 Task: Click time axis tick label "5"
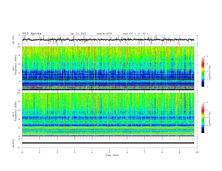tap(110, 152)
